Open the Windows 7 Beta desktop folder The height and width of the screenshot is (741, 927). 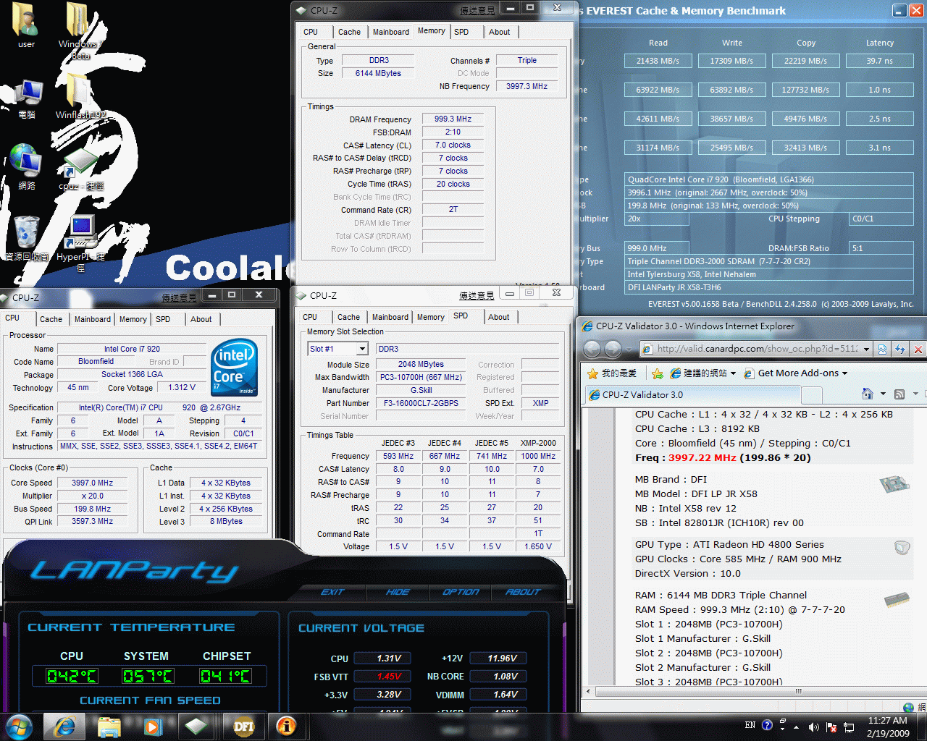pyautogui.click(x=80, y=29)
